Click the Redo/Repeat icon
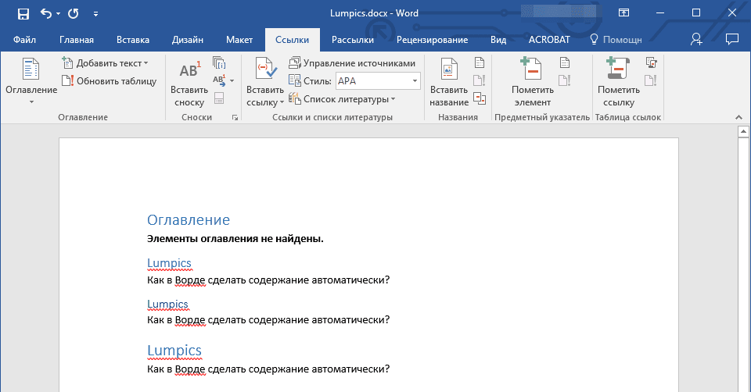This screenshot has height=392, width=751. tap(74, 13)
